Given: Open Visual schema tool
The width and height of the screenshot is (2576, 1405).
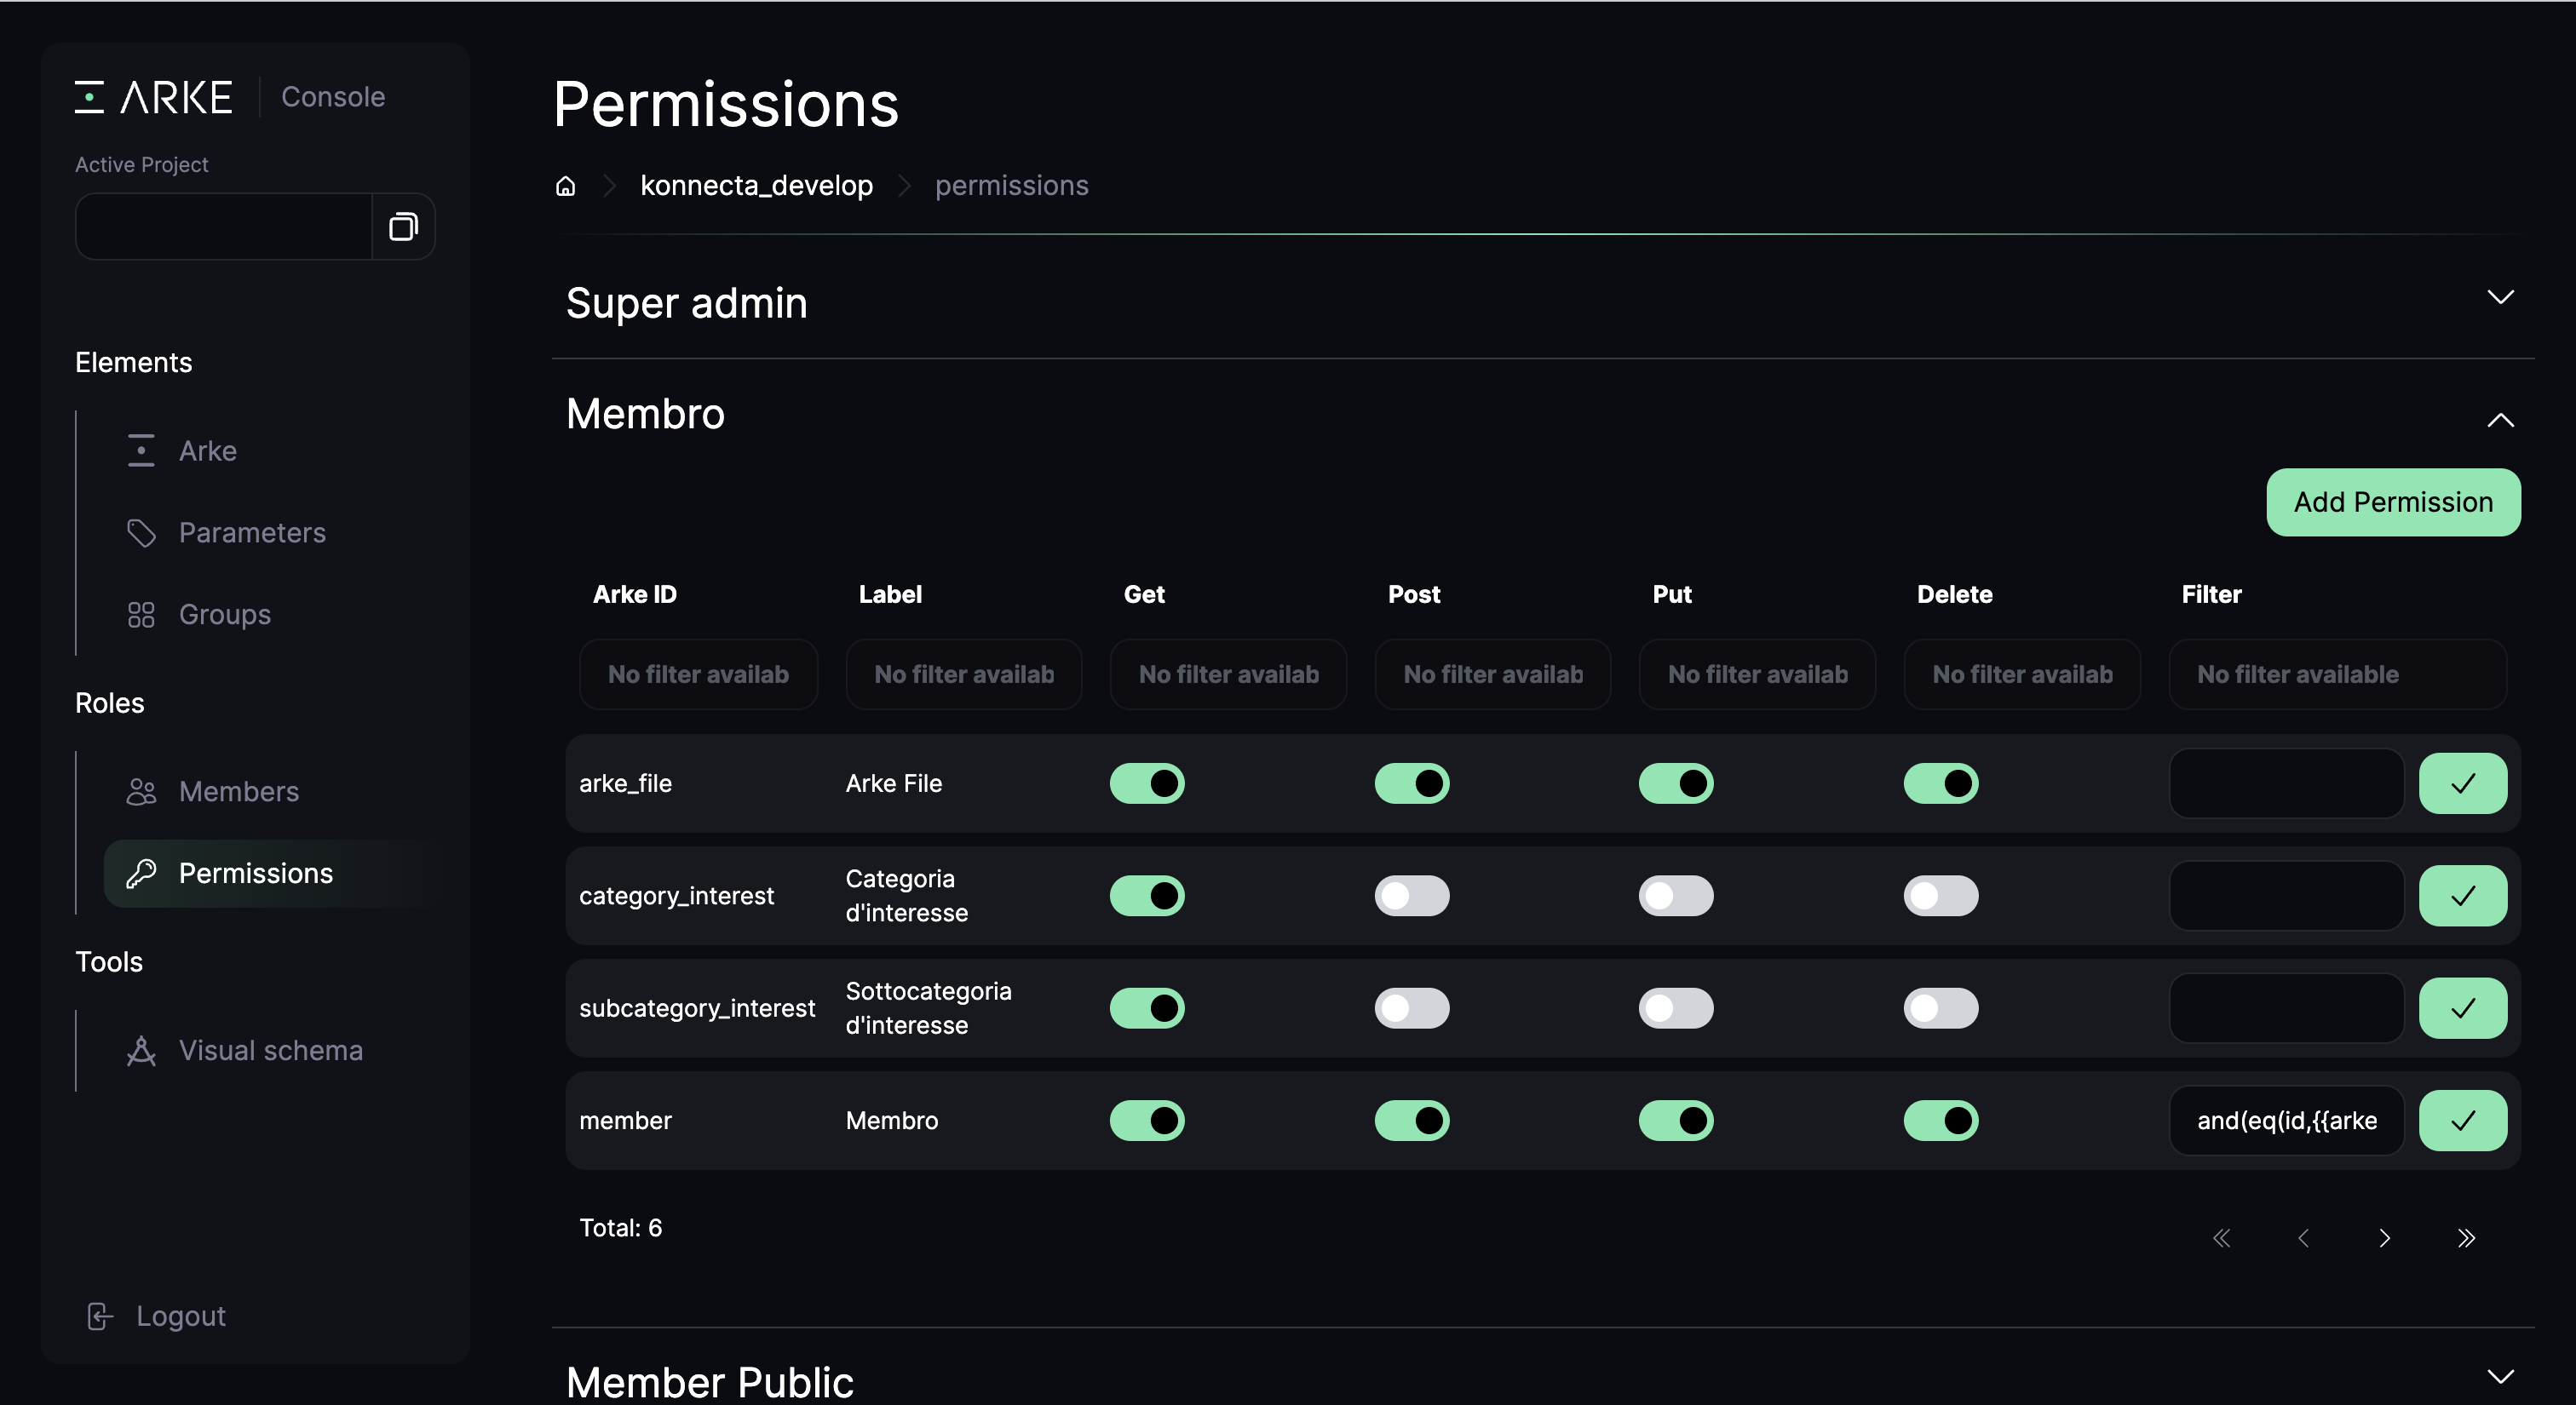Looking at the screenshot, I should (270, 1050).
